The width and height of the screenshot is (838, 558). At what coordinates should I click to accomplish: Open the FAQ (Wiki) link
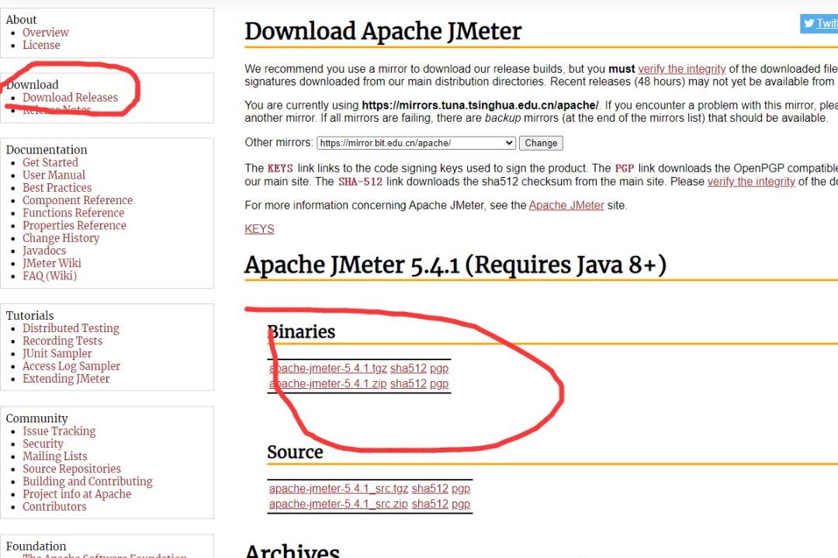point(50,276)
